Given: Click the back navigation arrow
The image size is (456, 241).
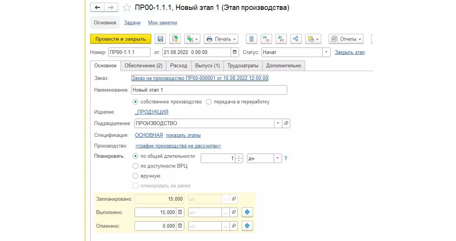Looking at the screenshot, I should click(x=97, y=8).
